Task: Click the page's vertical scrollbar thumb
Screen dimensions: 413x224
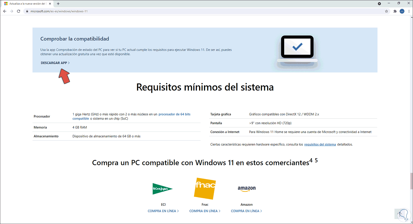Action: [412, 181]
